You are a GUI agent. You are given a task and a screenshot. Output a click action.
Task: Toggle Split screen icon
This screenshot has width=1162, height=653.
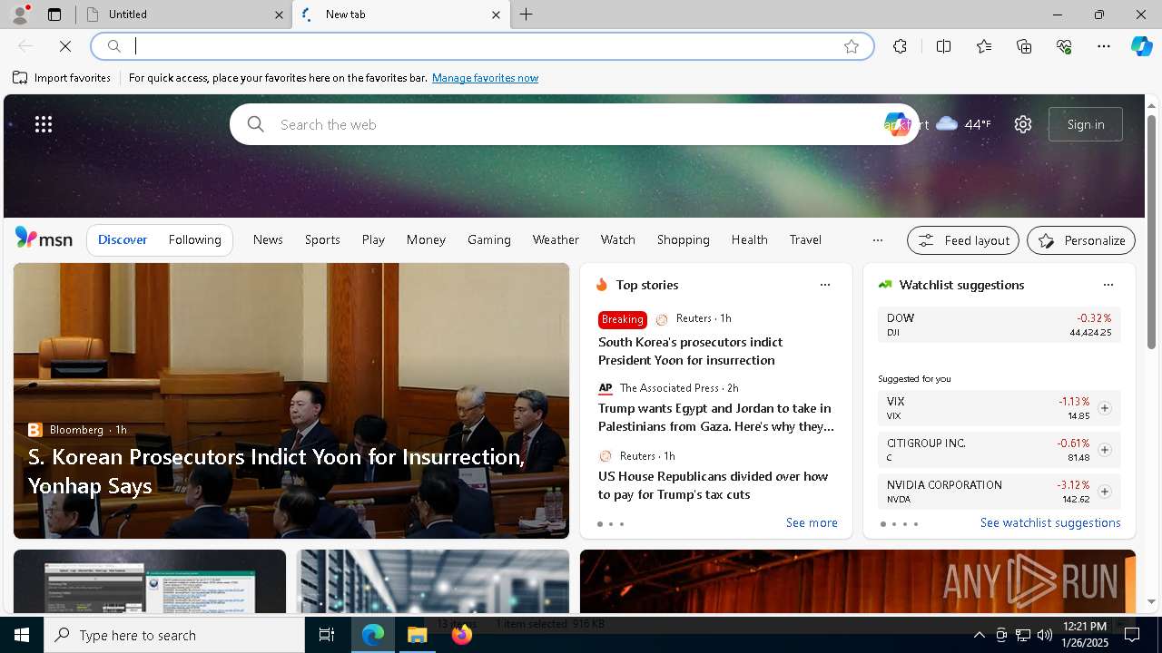944,46
